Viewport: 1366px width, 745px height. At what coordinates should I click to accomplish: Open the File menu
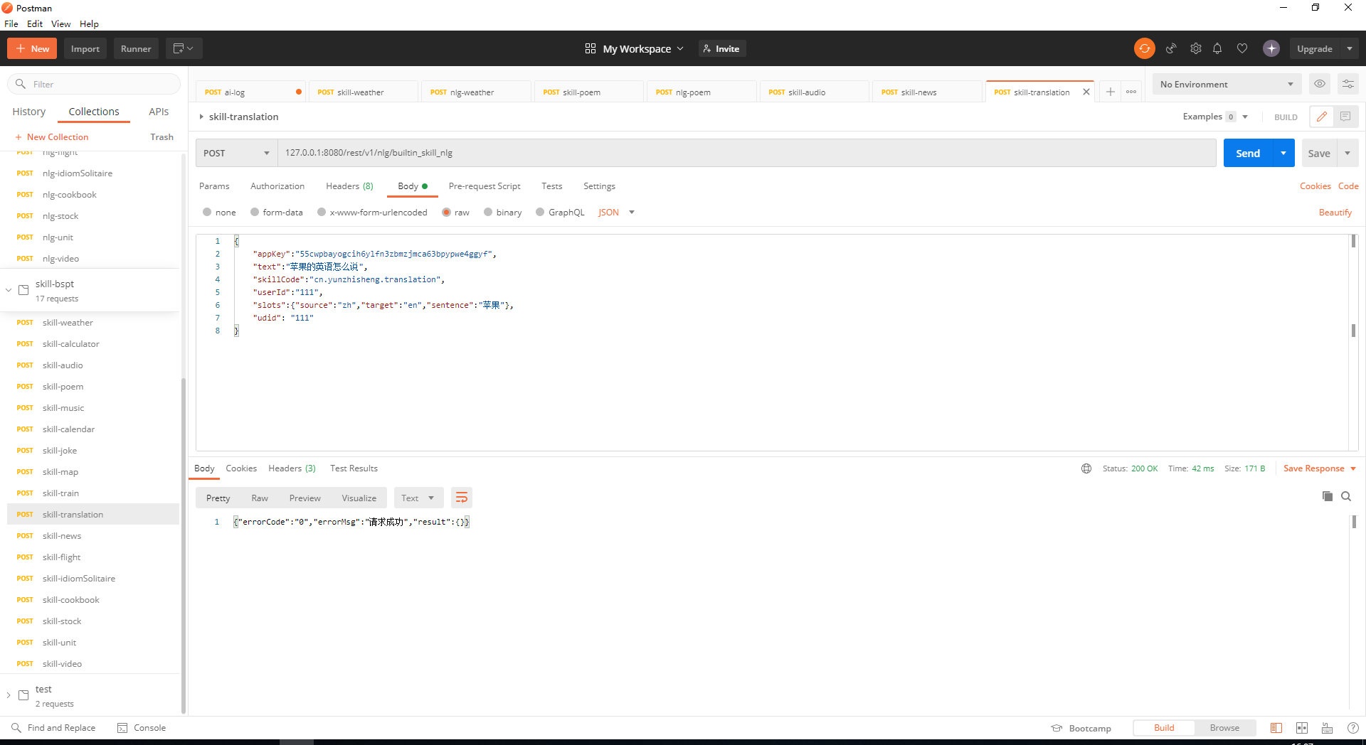point(11,23)
